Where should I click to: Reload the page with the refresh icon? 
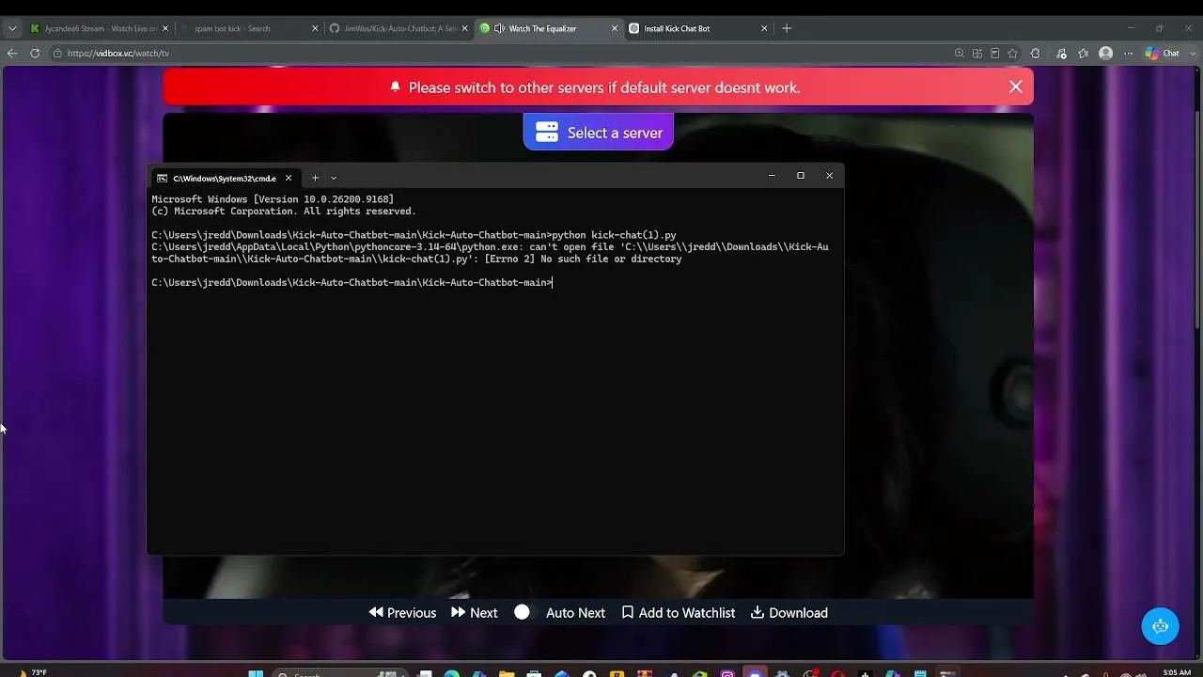pyautogui.click(x=35, y=54)
